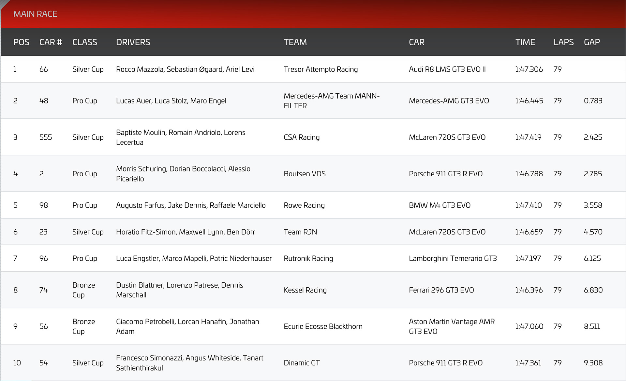
Task: Click BMW M4 GT3 EVO car cell
Action: point(440,205)
